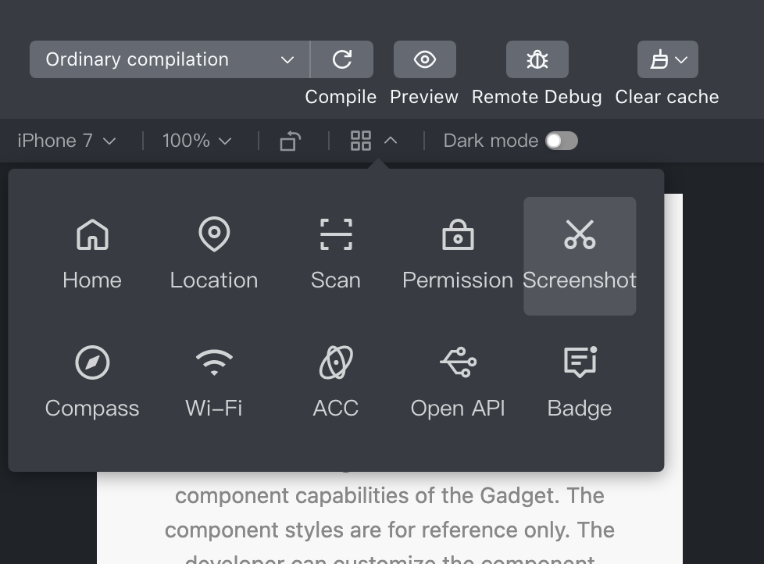Start Remote Debug via the bug icon
764x564 pixels.
537,59
